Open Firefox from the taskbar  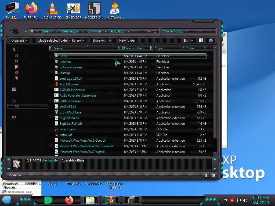pos(69,200)
